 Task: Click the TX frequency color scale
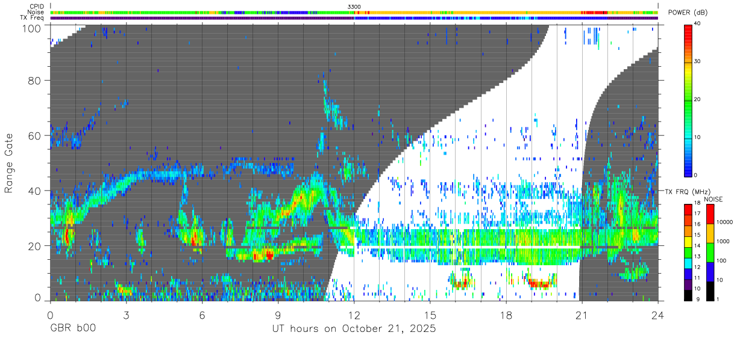pyautogui.click(x=688, y=252)
